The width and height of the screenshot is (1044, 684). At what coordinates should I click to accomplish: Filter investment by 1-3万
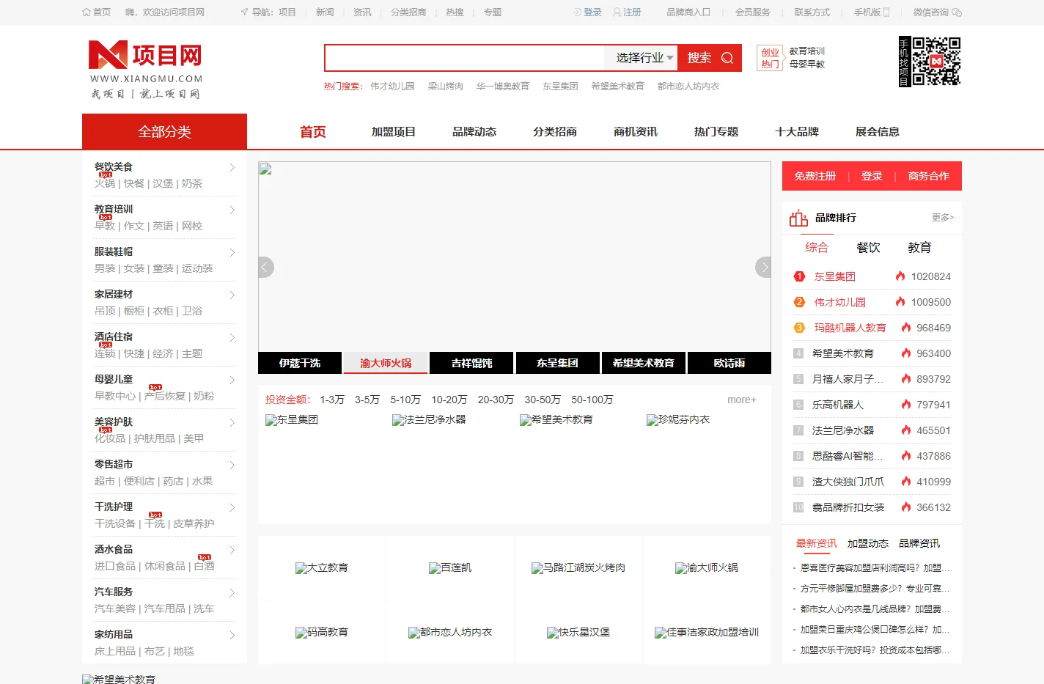pos(332,400)
